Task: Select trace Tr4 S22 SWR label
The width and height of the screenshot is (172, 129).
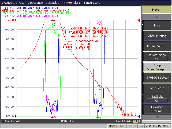Action: click(x=31, y=16)
